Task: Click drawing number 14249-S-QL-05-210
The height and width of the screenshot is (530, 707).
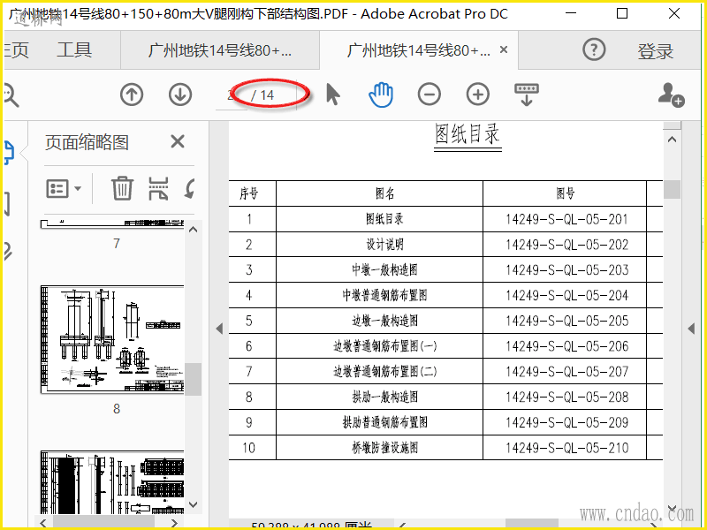Action: [x=566, y=448]
